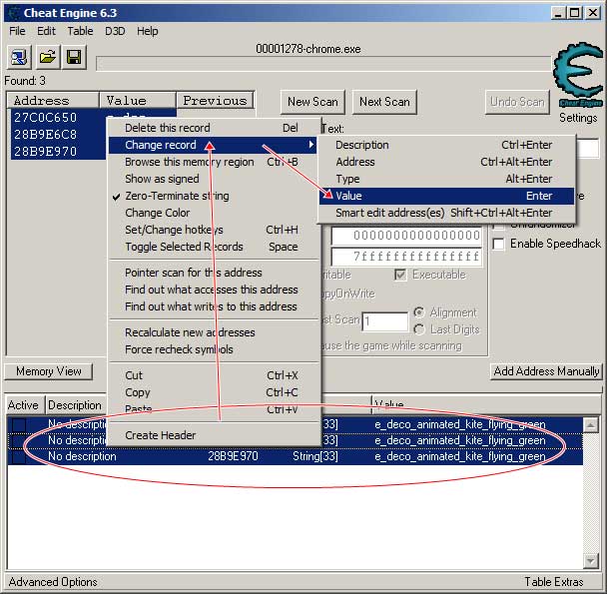Click address table scrollbar down arrow
607x594 pixels.
[591, 560]
